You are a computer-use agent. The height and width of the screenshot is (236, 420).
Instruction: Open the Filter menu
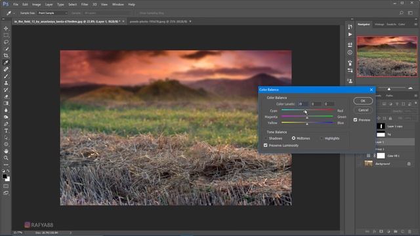coord(85,5)
